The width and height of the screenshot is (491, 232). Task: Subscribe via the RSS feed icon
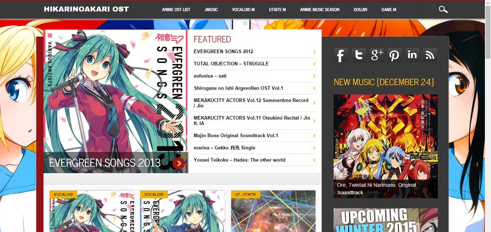point(430,55)
